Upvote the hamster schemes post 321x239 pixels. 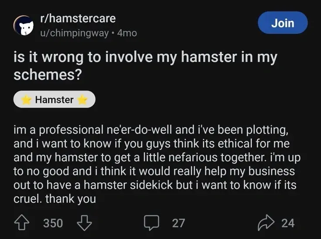click(21, 223)
